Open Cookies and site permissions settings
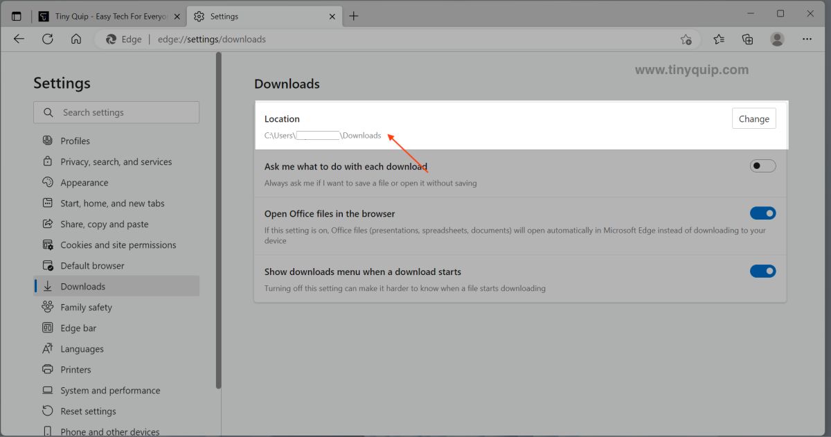 click(118, 244)
